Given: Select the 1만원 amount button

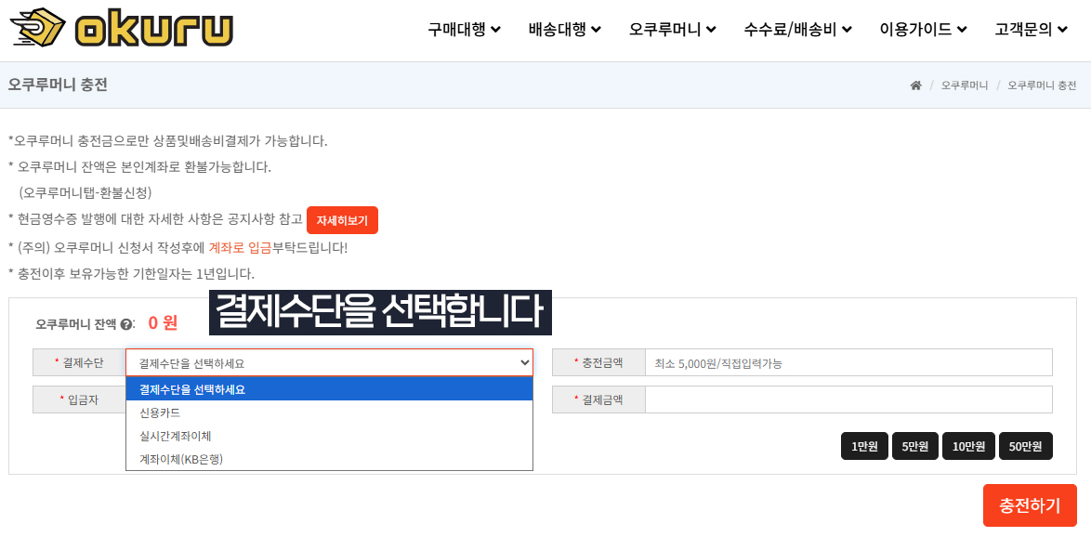Looking at the screenshot, I should pyautogui.click(x=865, y=446).
